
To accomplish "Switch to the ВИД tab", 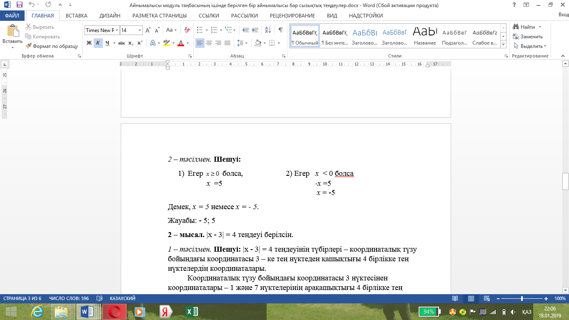I will 332,16.
